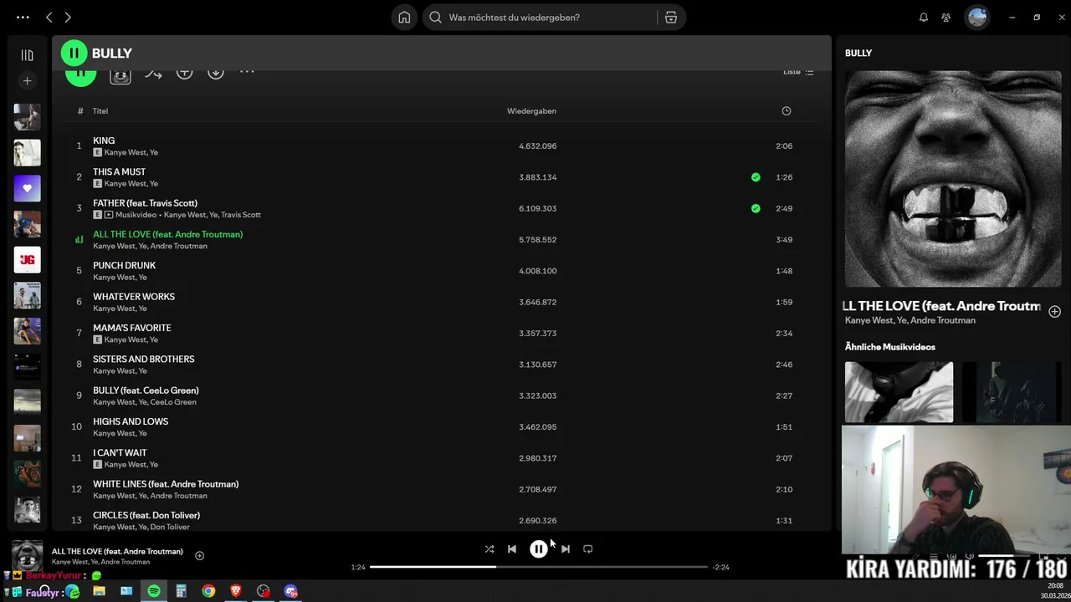This screenshot has width=1071, height=602.
Task: Toggle shuffle in the album action row
Action: [153, 73]
